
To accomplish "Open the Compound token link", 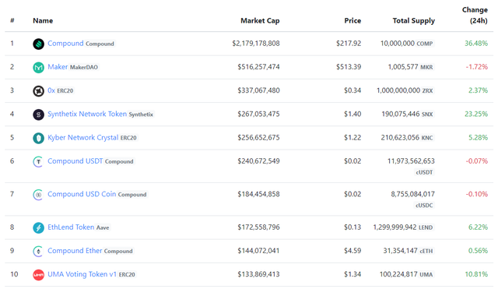I will 65,44.
